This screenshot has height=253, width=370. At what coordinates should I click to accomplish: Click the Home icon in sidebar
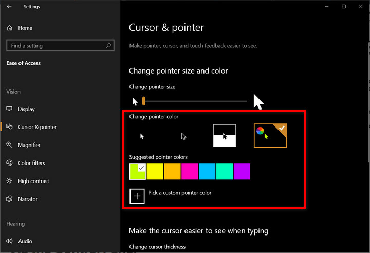coord(10,28)
